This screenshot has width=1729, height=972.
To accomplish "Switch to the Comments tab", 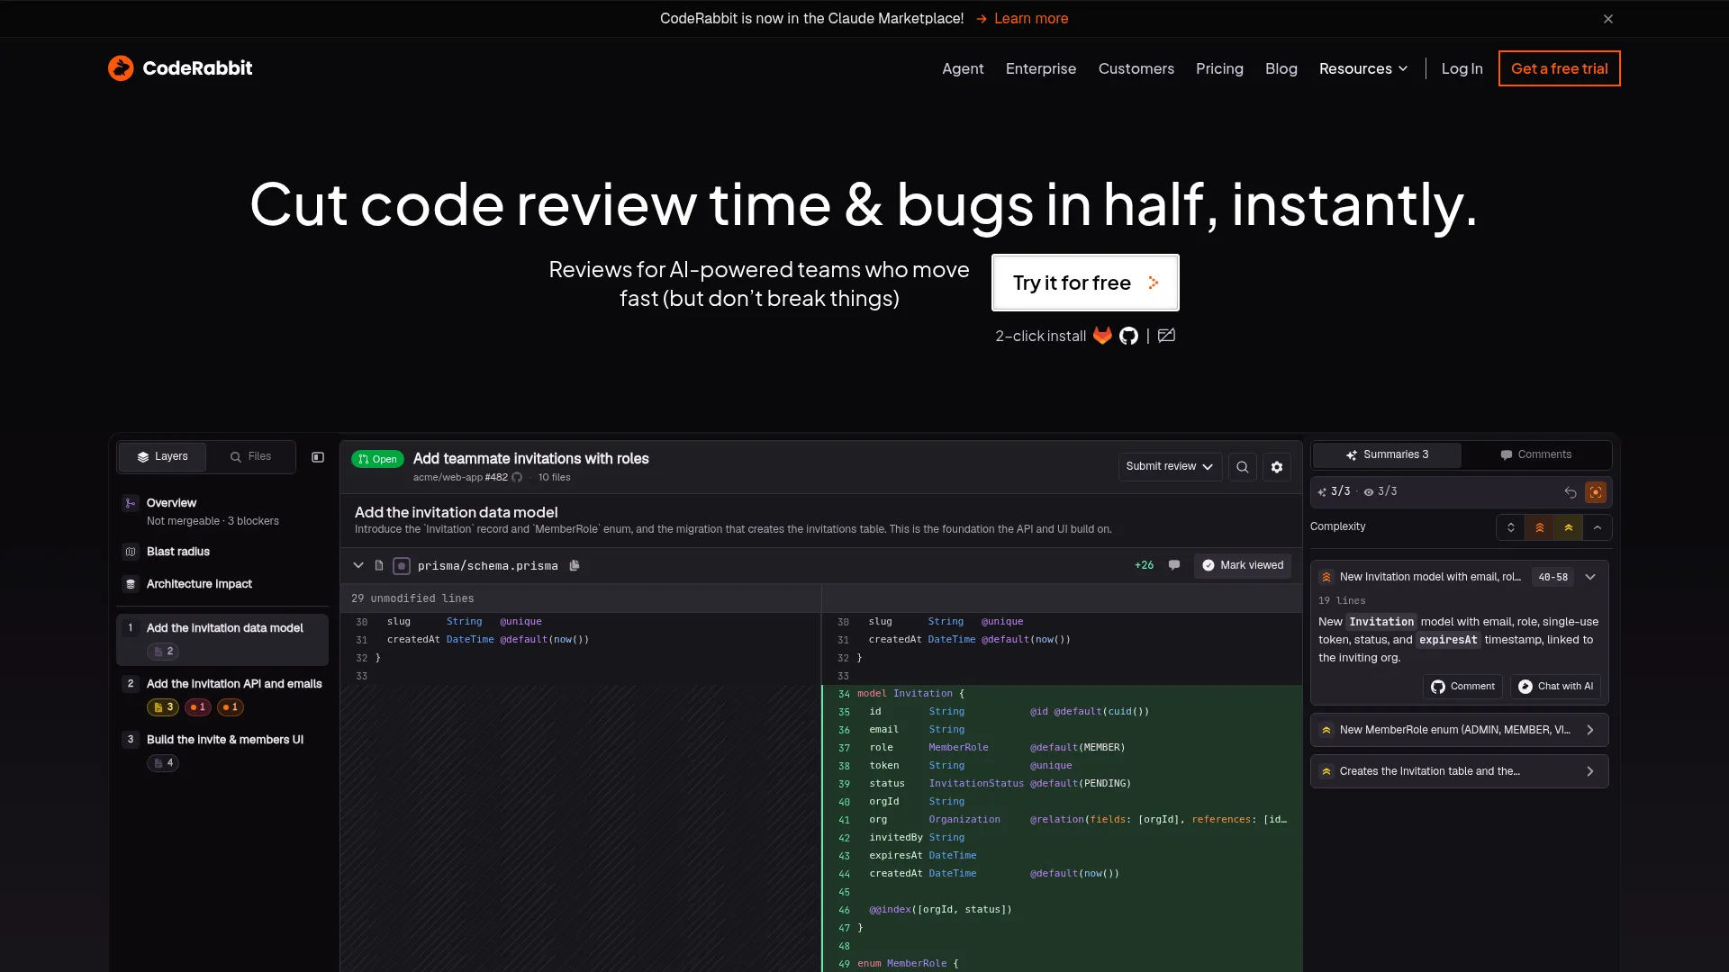I will (x=1536, y=454).
